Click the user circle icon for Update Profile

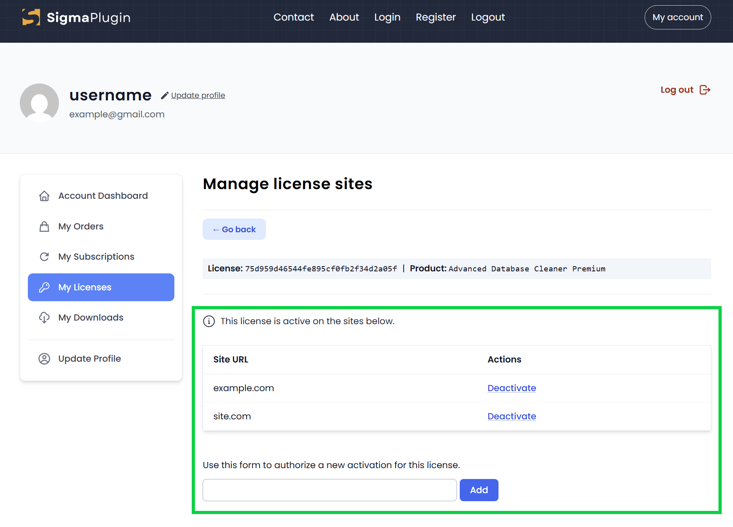[44, 359]
